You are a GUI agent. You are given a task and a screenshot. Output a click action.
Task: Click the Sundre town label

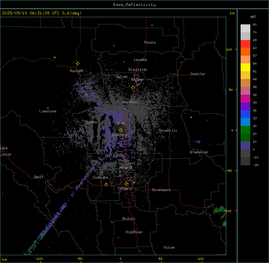click(91, 122)
